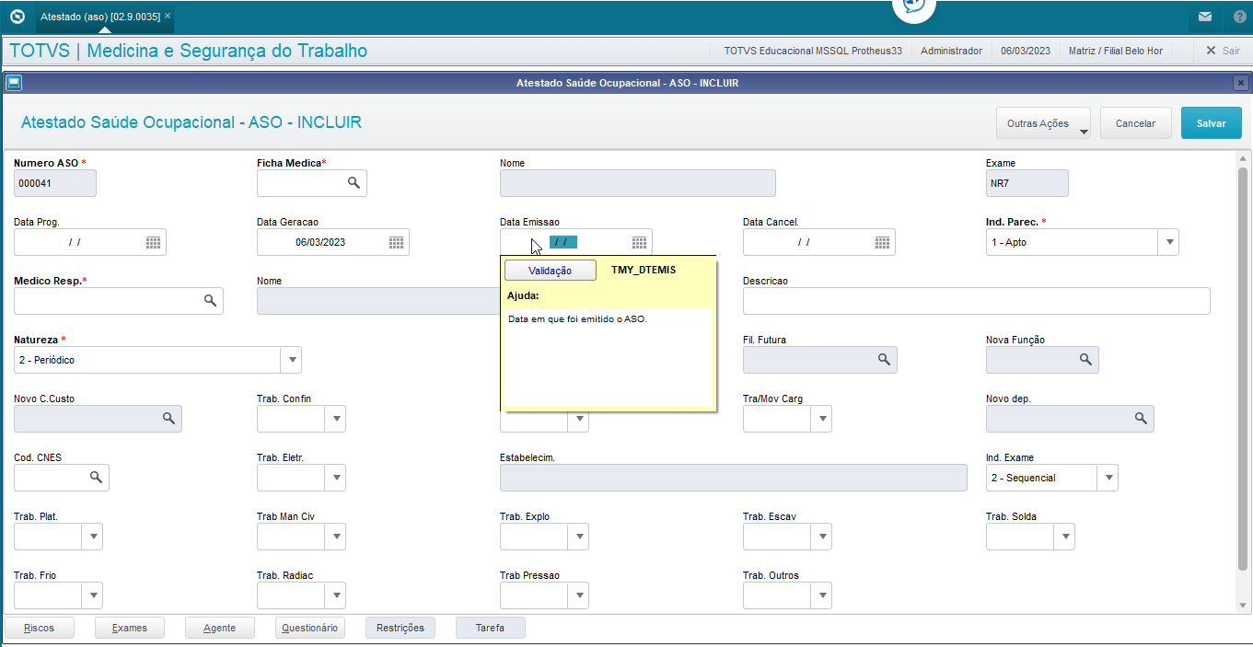
Task: Open the Data Cancel. calendar icon
Action: [x=883, y=242]
